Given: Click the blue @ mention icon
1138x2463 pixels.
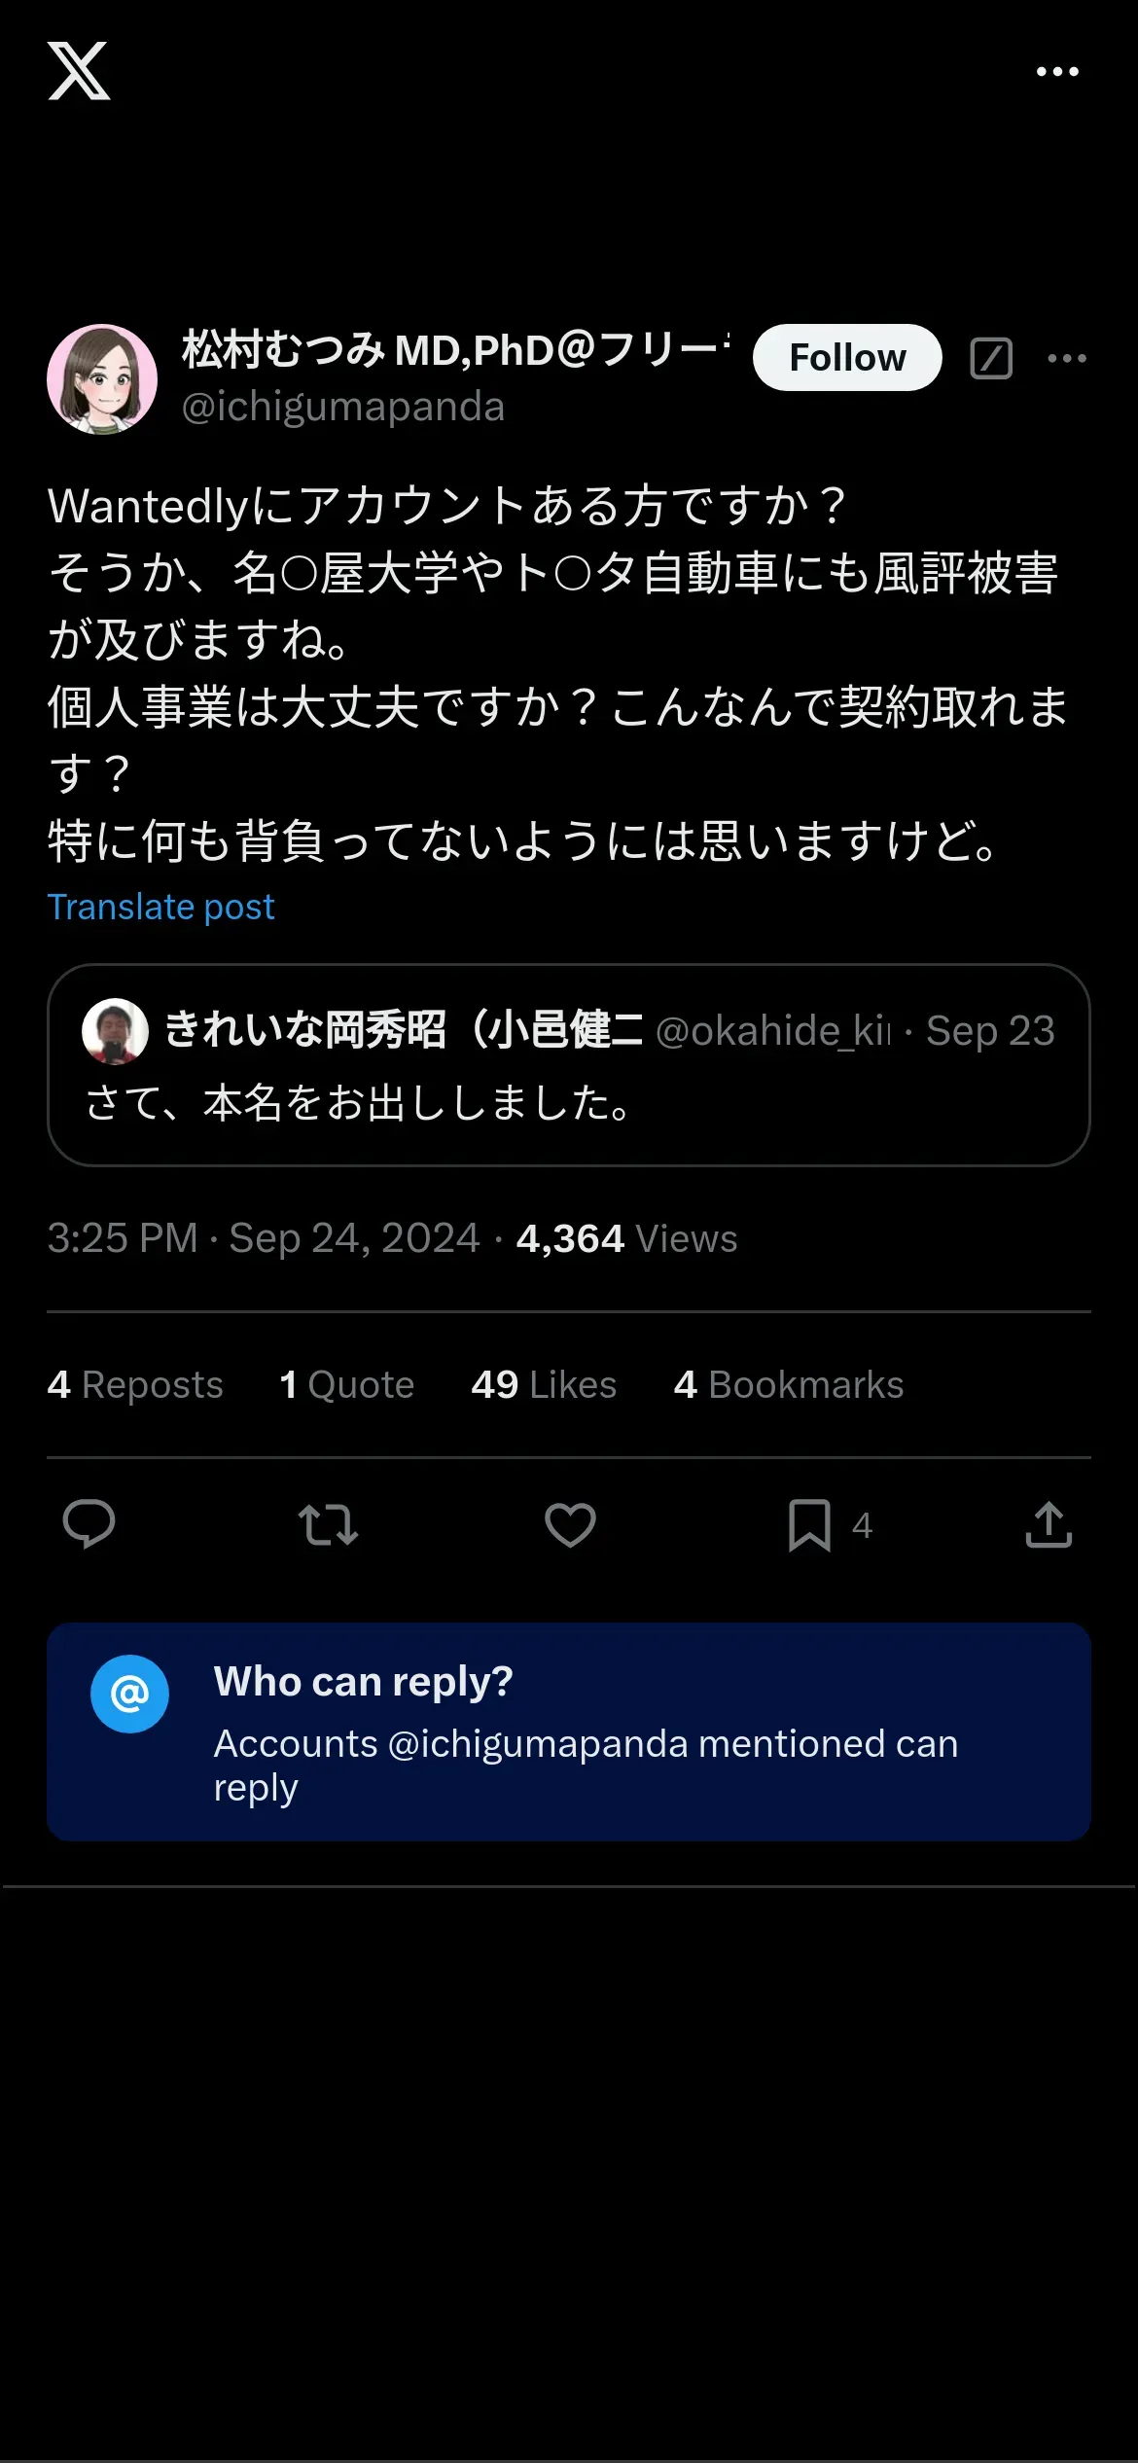Looking at the screenshot, I should 129,1694.
